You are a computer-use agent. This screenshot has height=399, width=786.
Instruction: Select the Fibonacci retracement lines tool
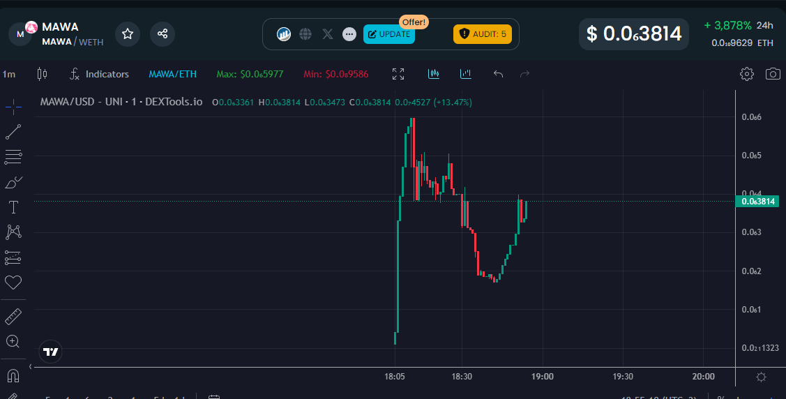click(13, 158)
